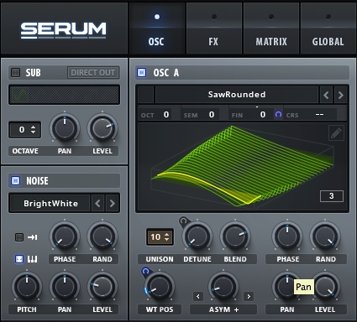The height and width of the screenshot is (322, 357).
Task: Click the Noise Pan knob
Action: (x=65, y=287)
